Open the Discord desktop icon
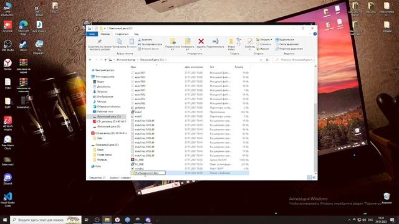Viewport: 399px width, 224px height. tap(7, 179)
